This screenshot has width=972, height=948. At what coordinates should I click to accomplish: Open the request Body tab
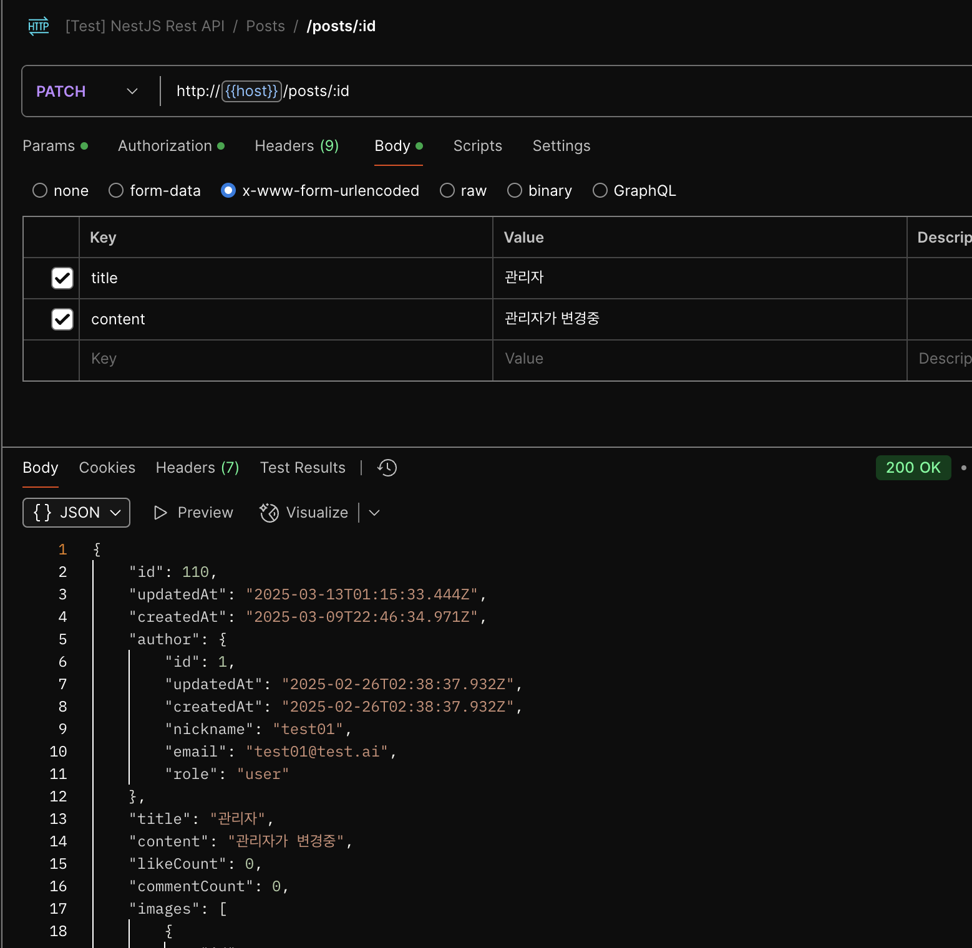click(x=399, y=146)
